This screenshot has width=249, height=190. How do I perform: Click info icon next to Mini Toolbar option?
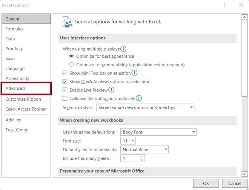click(x=134, y=73)
